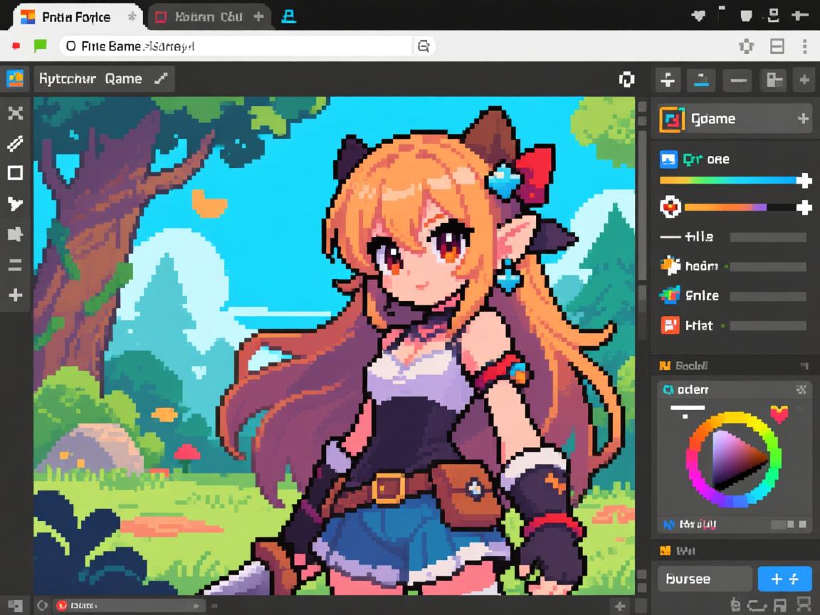
Task: Select the Rectangle tool in the toolbar
Action: (16, 173)
